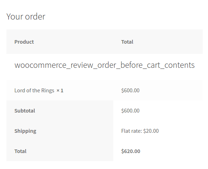Click the Lord of the Rings $600.00 price
The height and width of the screenshot is (169, 208).
(x=130, y=91)
